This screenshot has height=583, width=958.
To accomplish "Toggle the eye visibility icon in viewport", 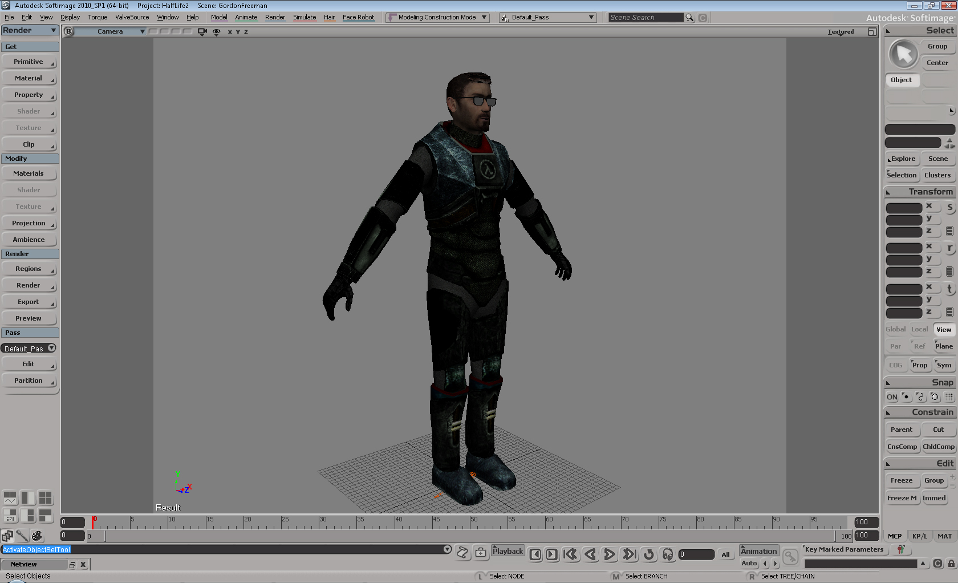I will coord(217,32).
